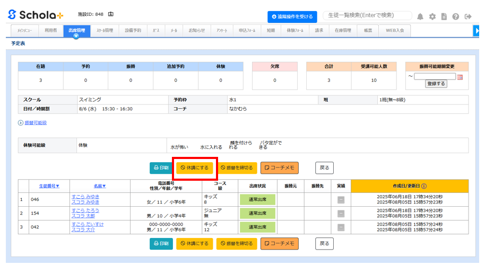Screen dimensions: 485x265
Task: Sort by 生徒番号 column header
Action: (x=49, y=186)
